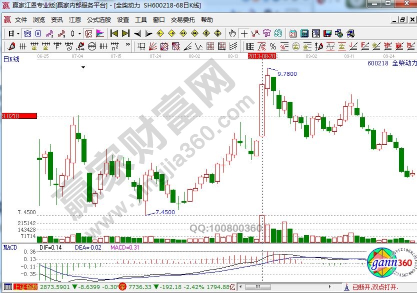Open the 文件 menu
Image resolution: width=417 pixels, height=293 pixels.
coord(21,19)
